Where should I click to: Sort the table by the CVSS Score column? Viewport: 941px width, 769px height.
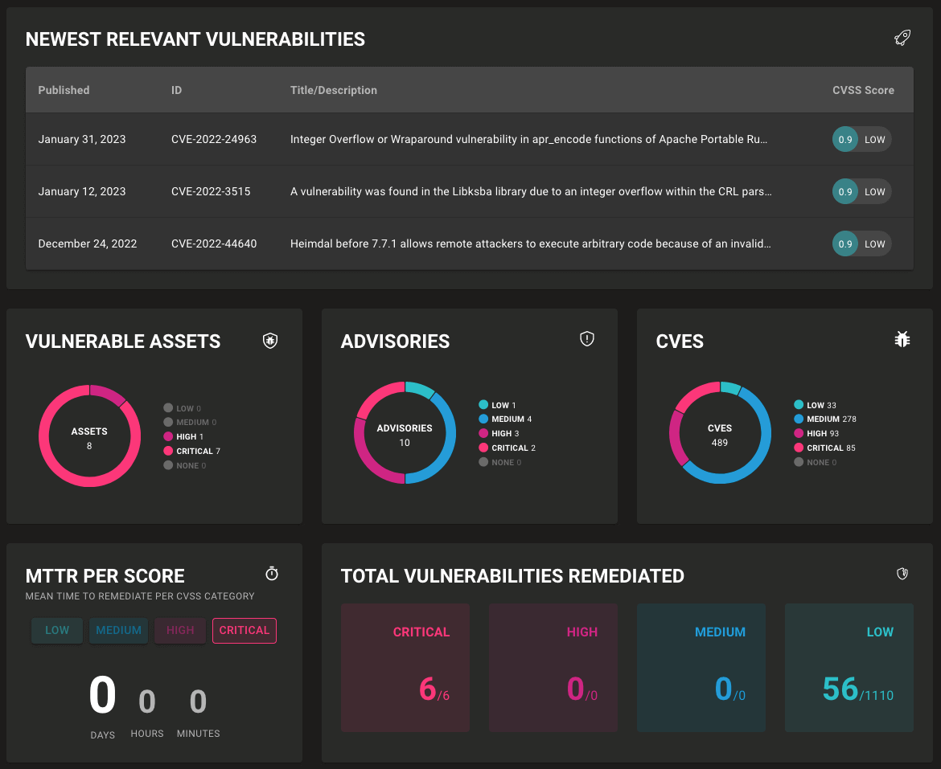point(863,90)
